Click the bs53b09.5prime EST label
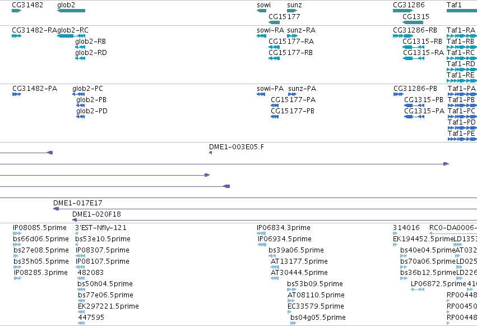 point(315,284)
